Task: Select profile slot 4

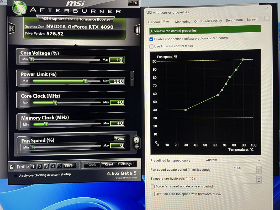Action: tap(53, 166)
